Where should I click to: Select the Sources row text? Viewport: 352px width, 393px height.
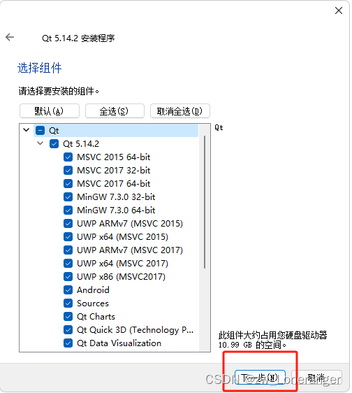tap(93, 303)
